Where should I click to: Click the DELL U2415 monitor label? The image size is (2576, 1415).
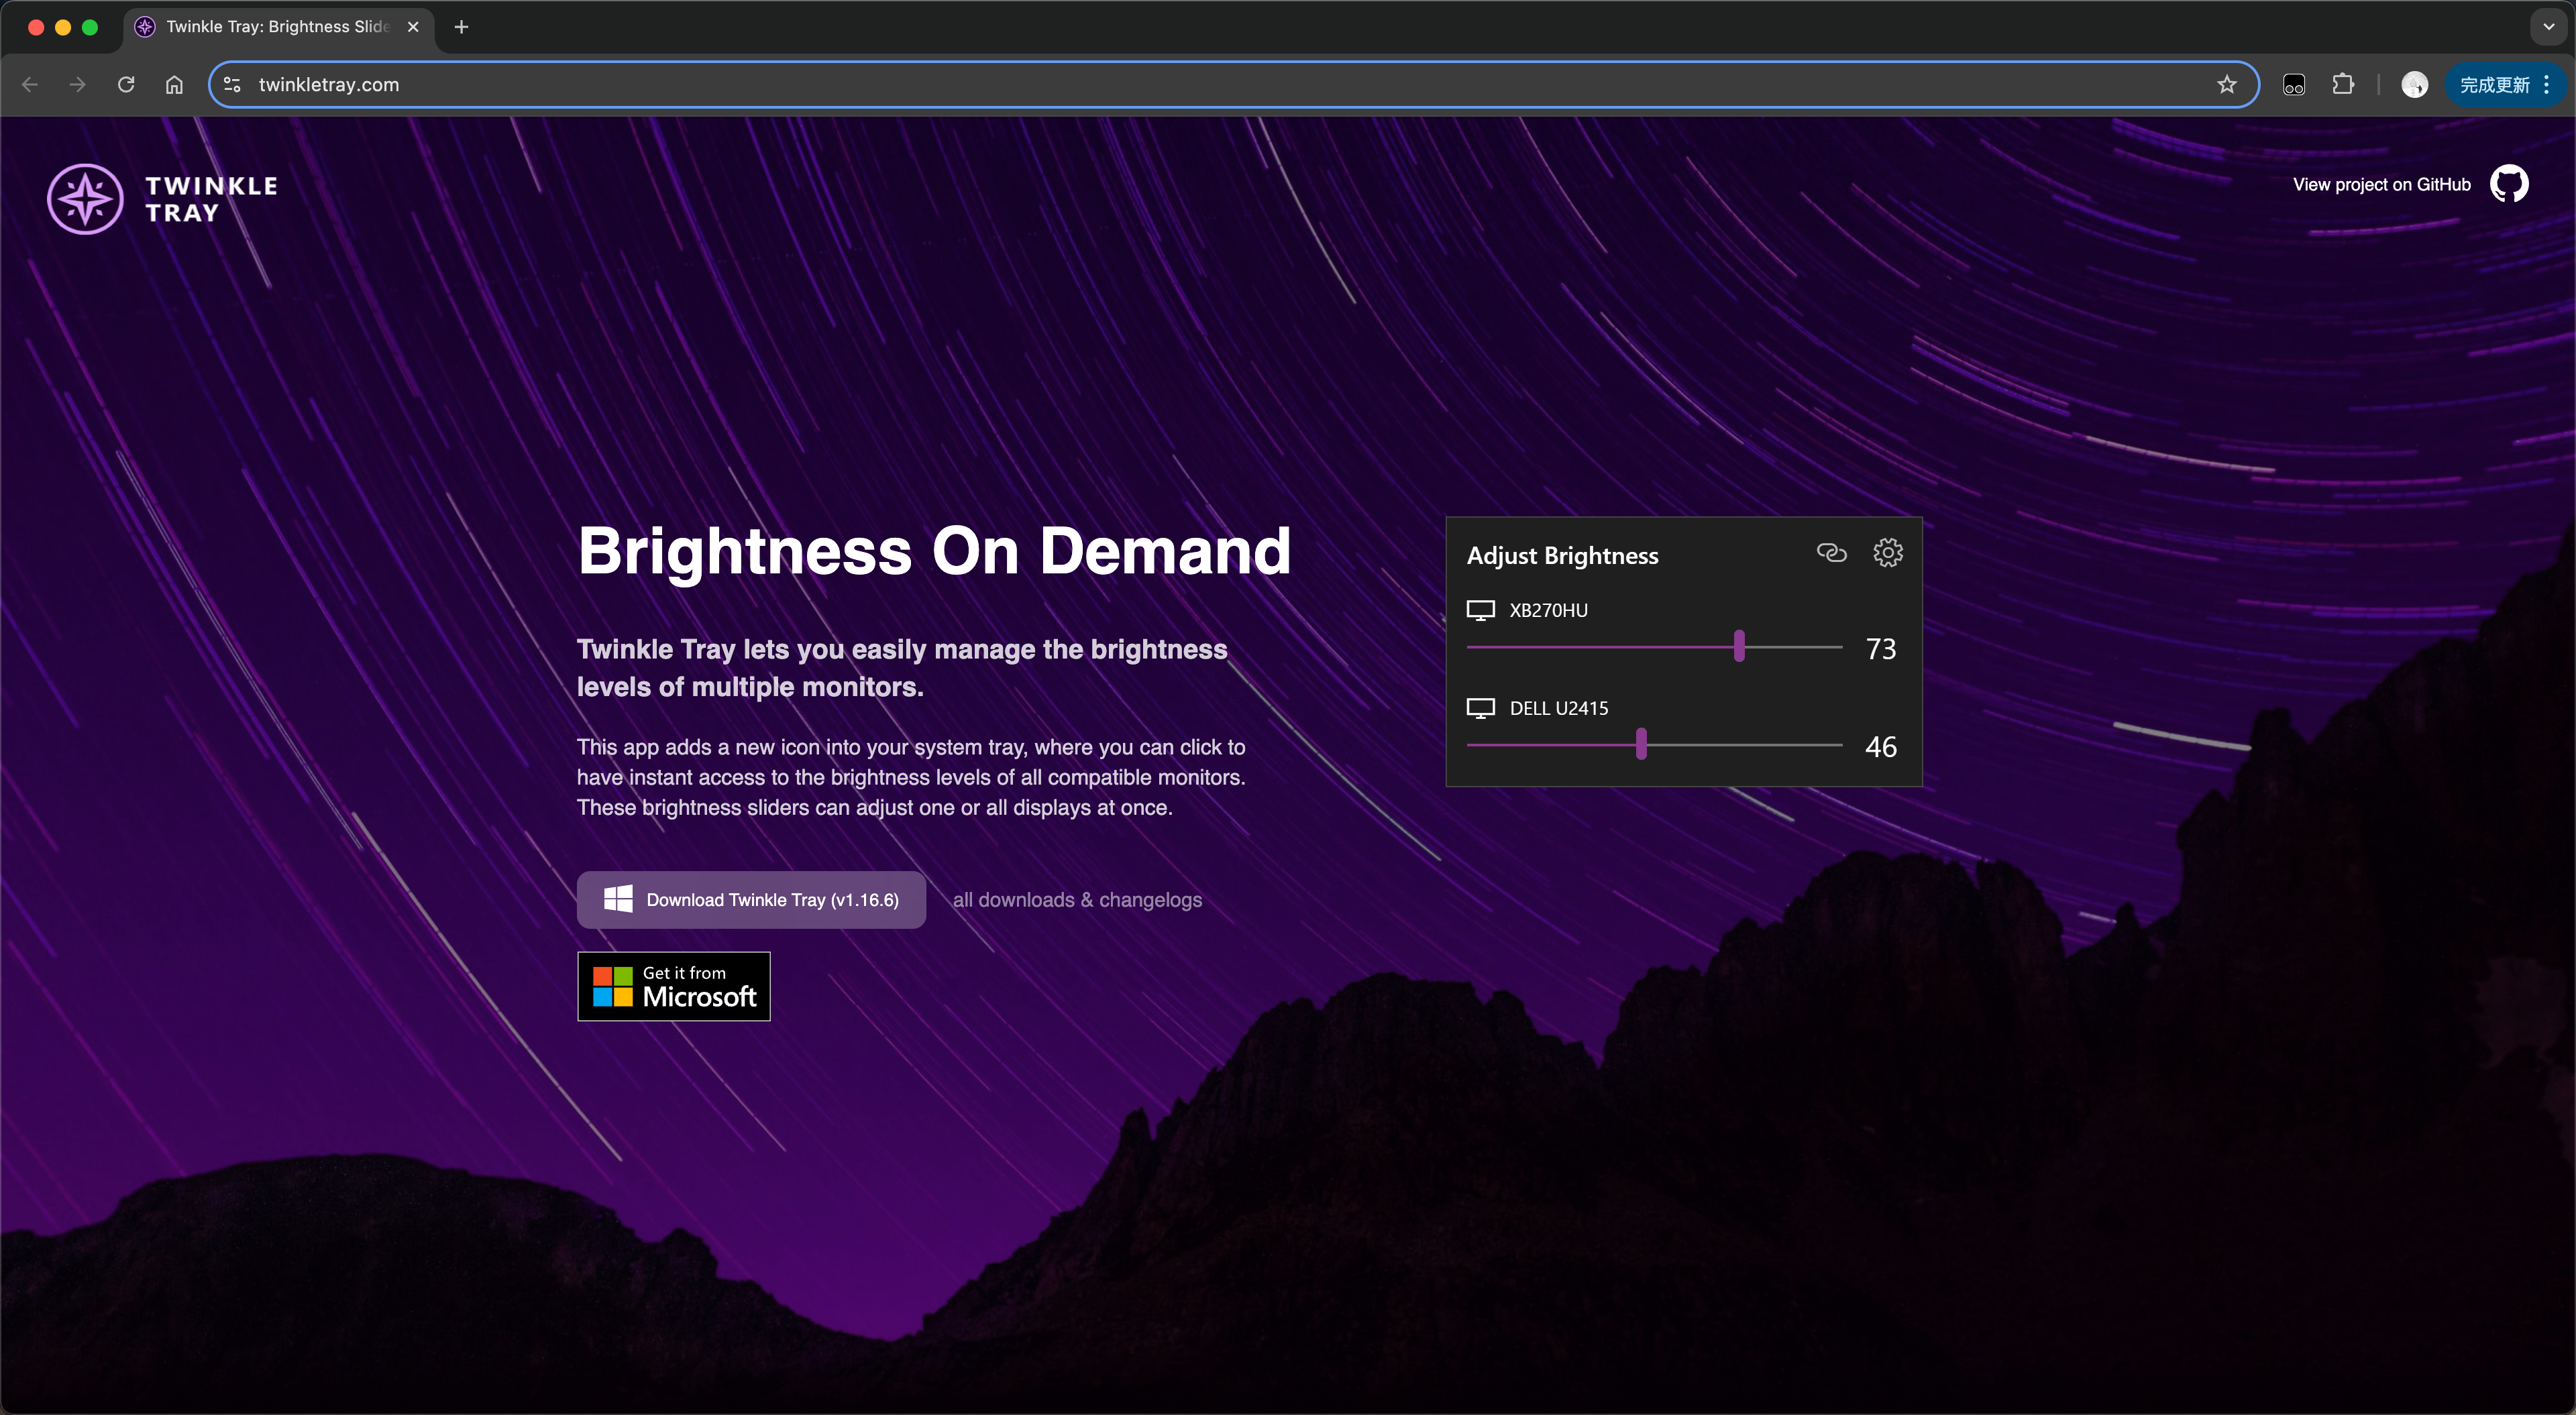tap(1559, 708)
